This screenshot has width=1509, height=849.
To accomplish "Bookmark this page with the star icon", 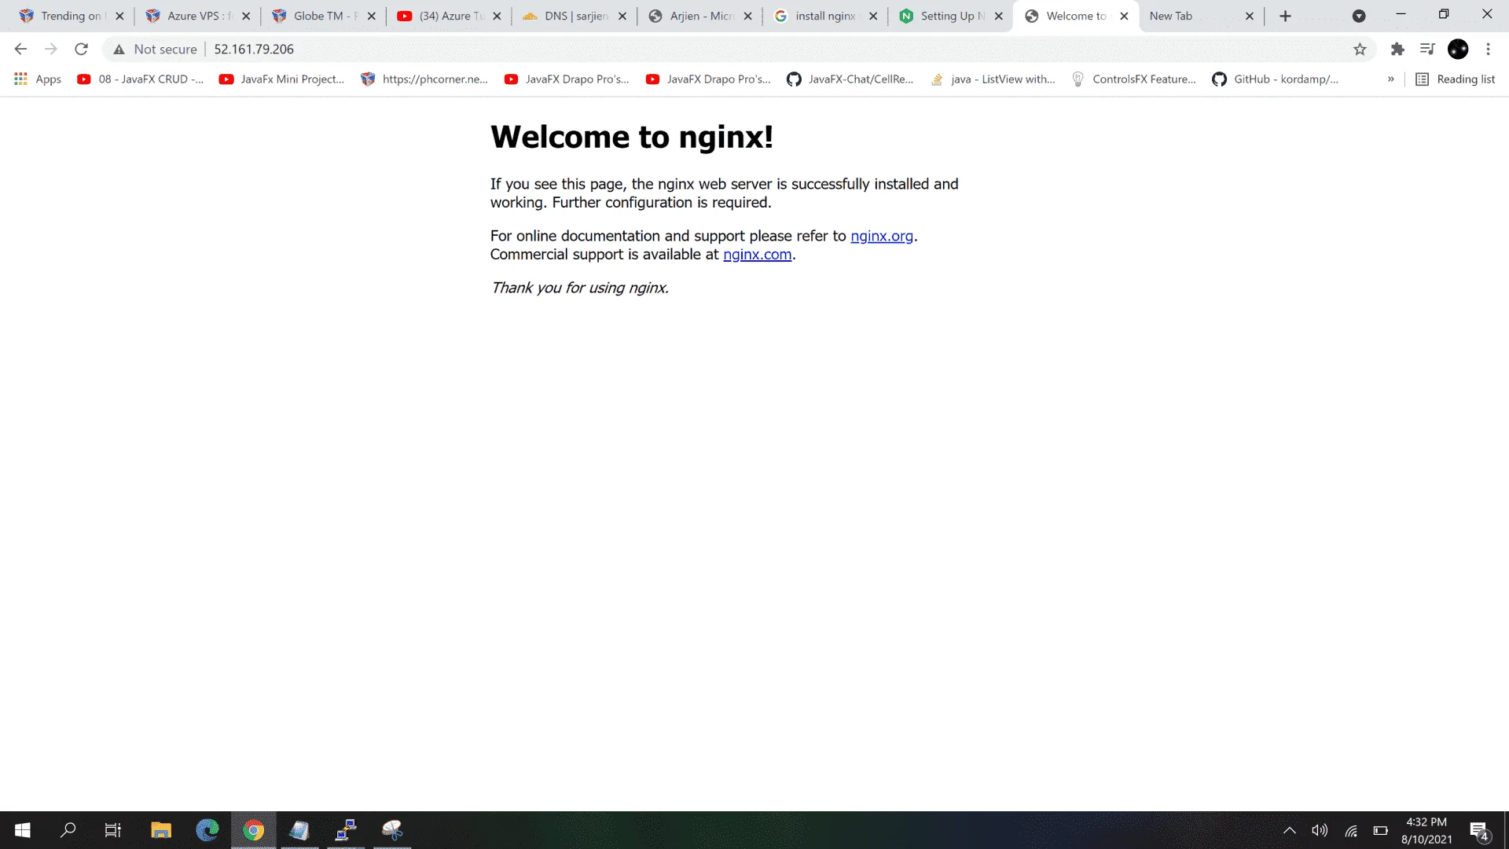I will pos(1360,49).
